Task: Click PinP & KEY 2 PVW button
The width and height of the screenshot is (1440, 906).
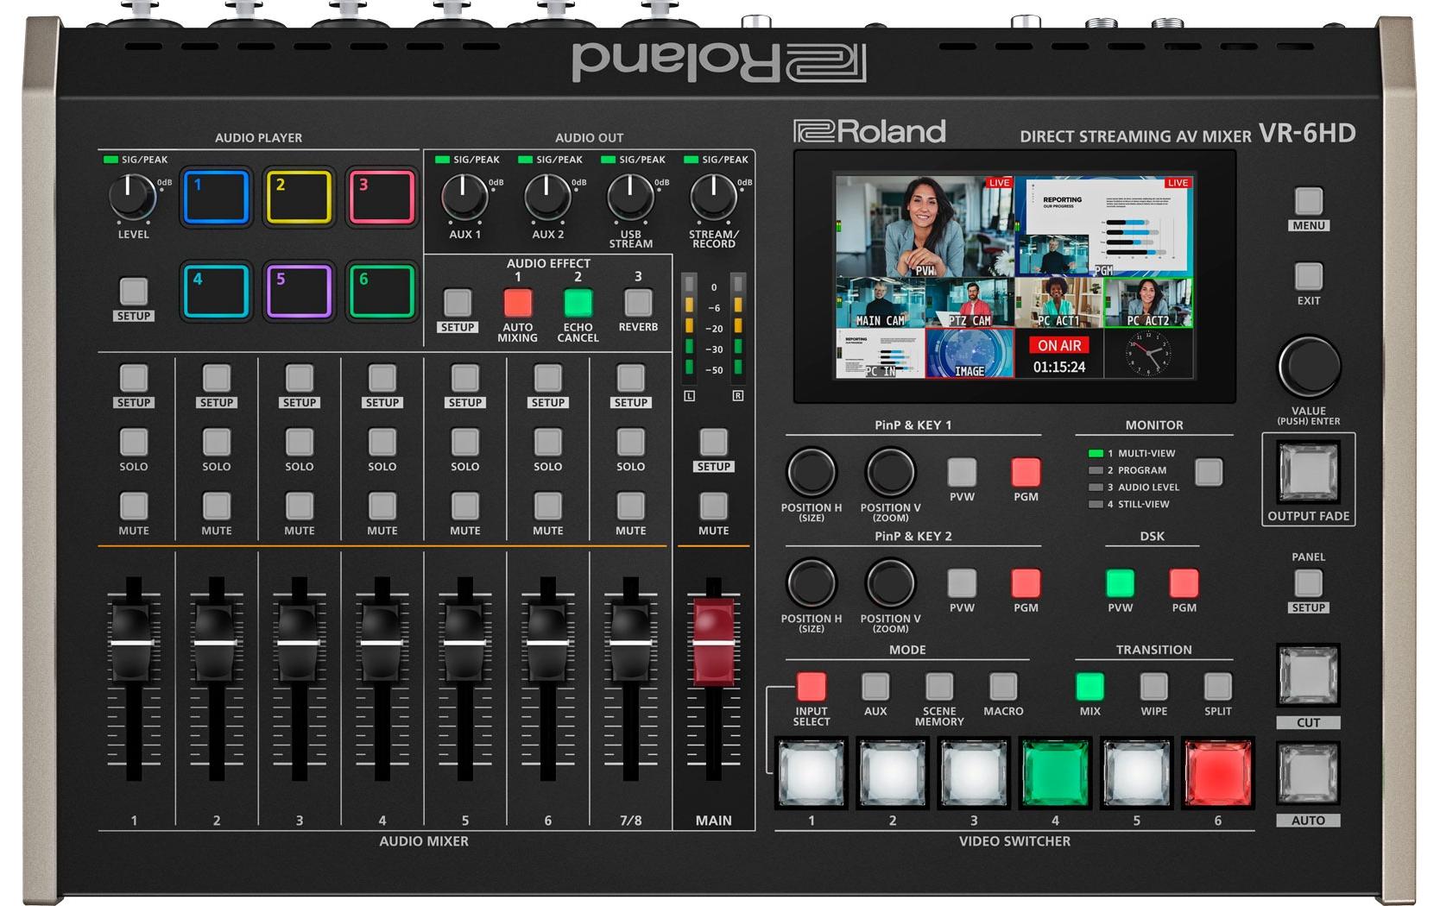Action: pyautogui.click(x=962, y=583)
